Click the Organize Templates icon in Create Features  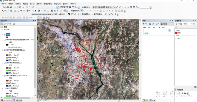[181, 24]
